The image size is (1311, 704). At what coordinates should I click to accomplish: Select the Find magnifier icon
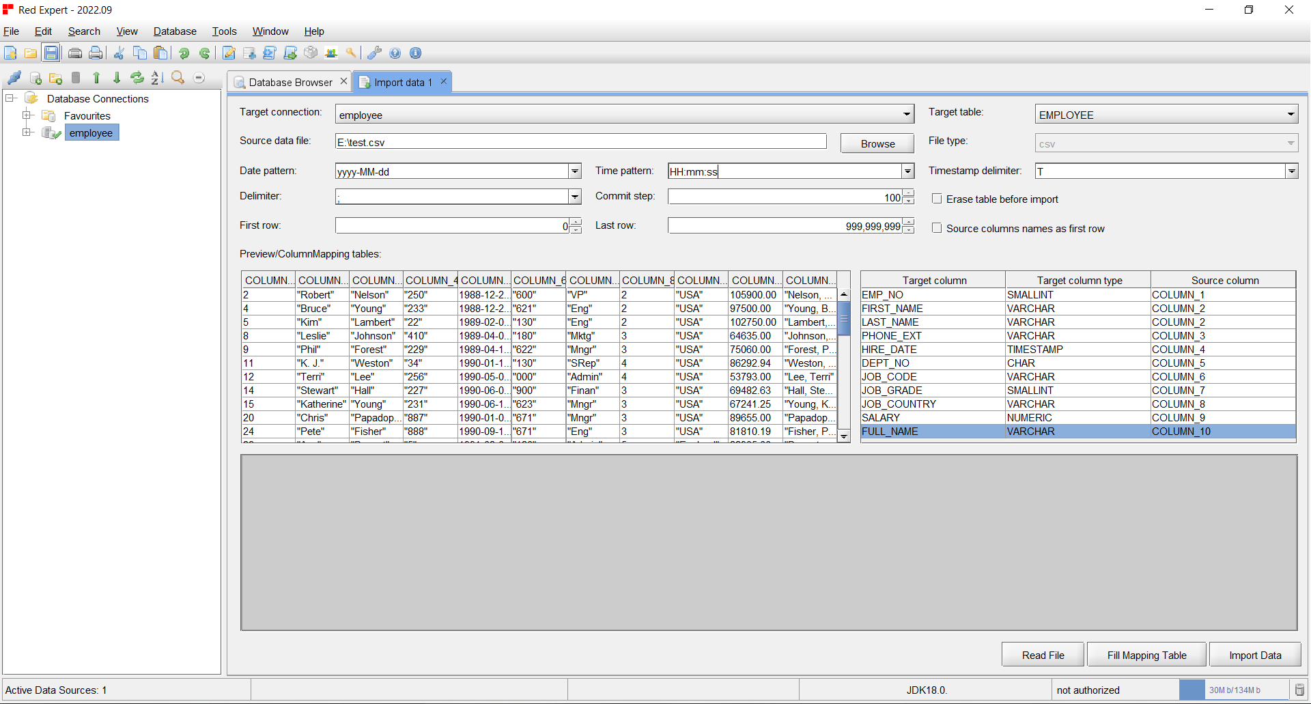pos(178,78)
